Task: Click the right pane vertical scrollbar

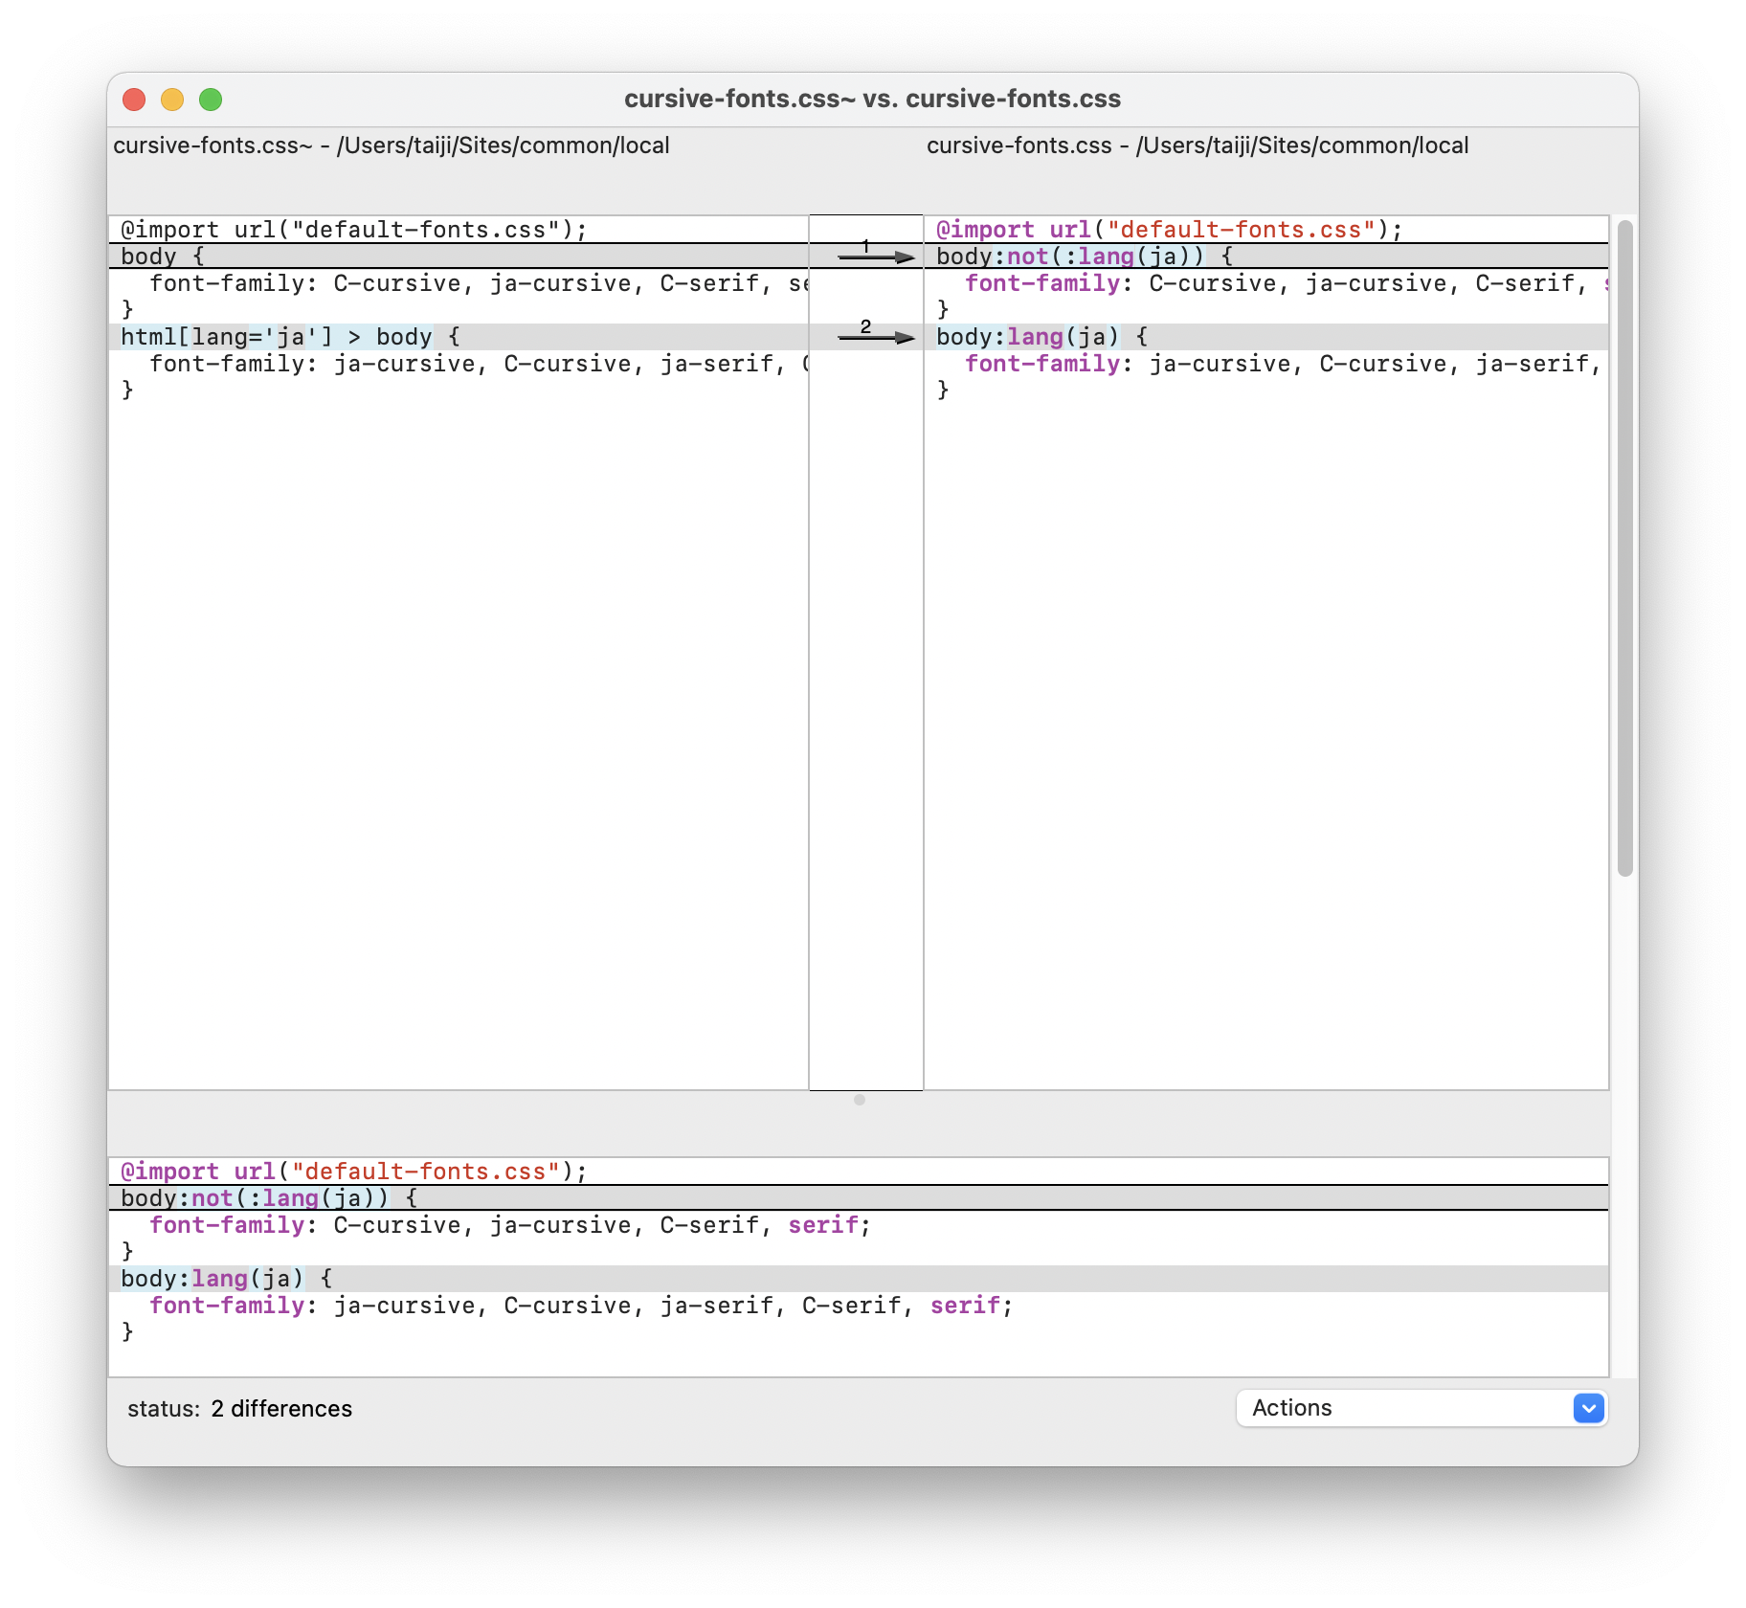Action: pyautogui.click(x=1624, y=547)
